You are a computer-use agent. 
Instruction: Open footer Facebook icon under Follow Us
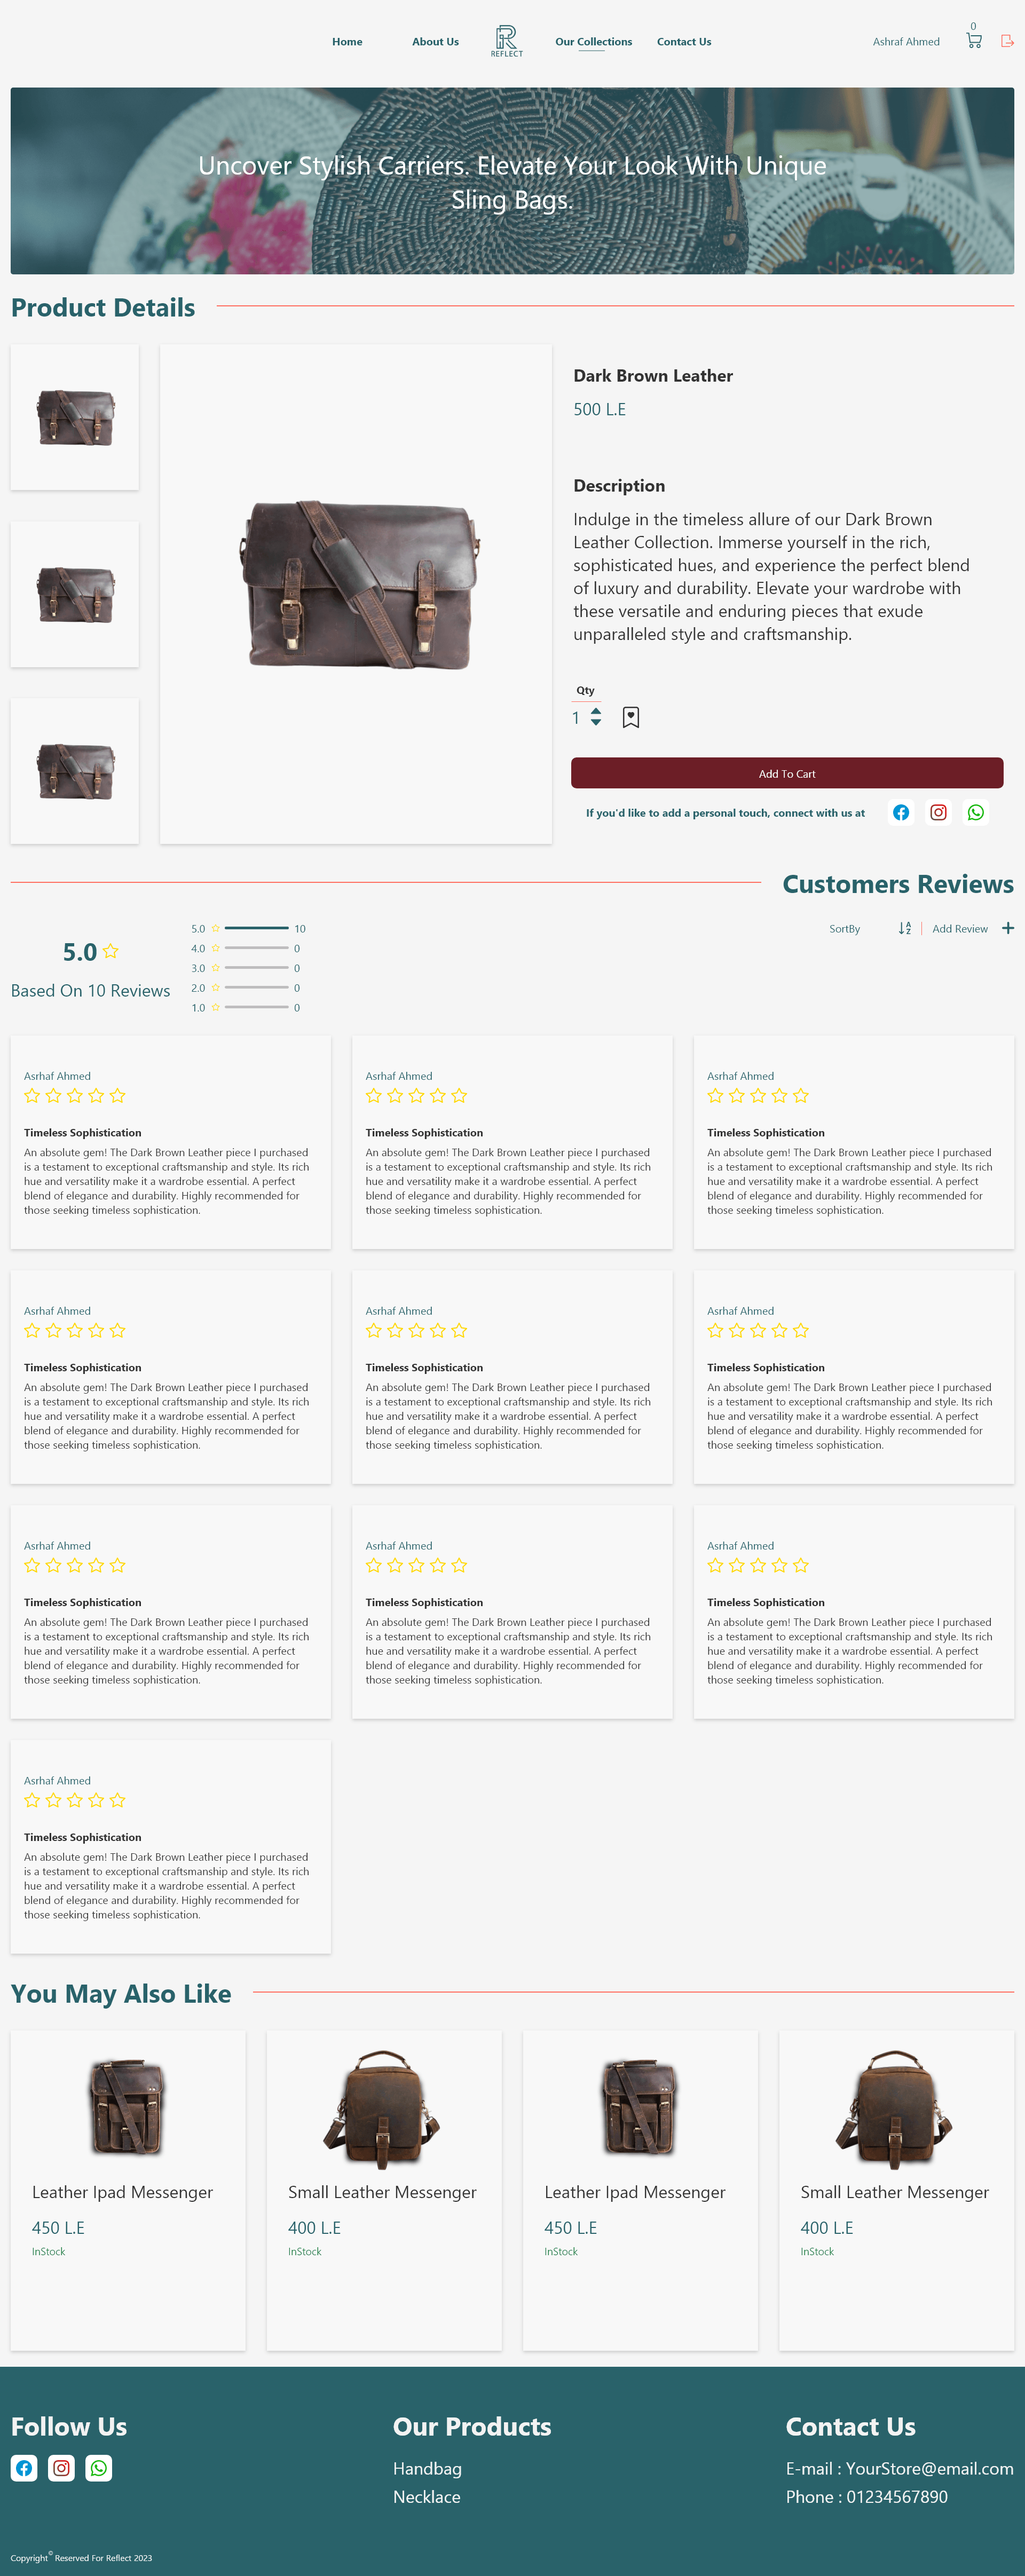pyautogui.click(x=24, y=2468)
